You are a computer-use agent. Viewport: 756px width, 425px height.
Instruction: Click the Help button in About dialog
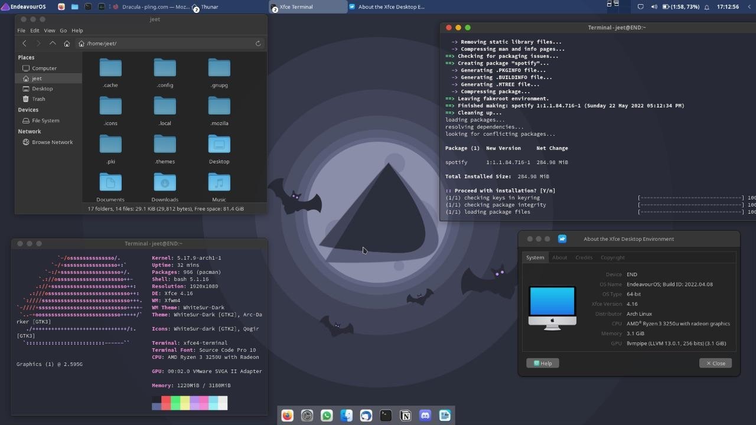tap(543, 363)
